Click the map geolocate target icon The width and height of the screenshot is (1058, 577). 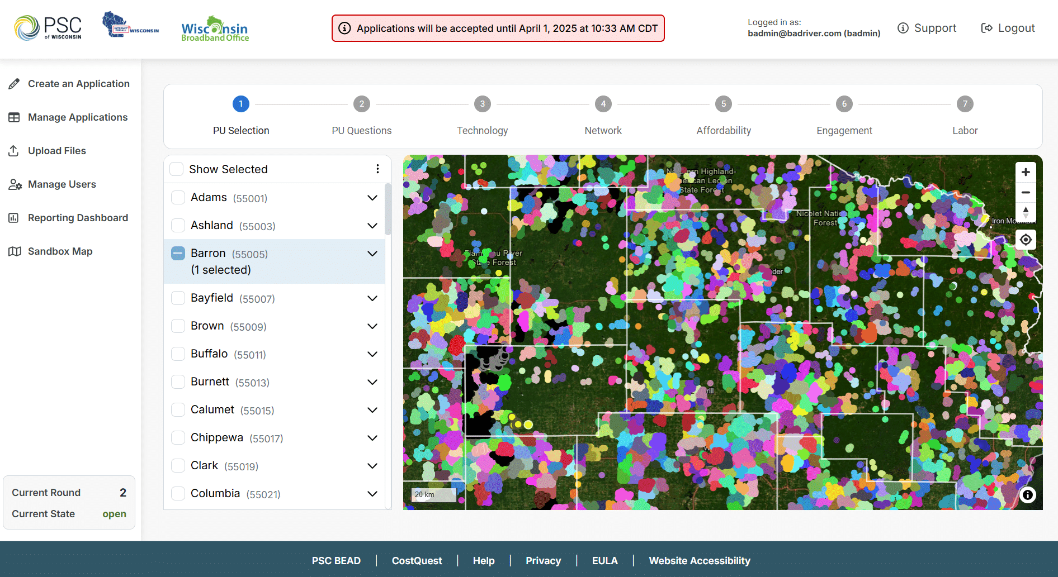tap(1025, 240)
